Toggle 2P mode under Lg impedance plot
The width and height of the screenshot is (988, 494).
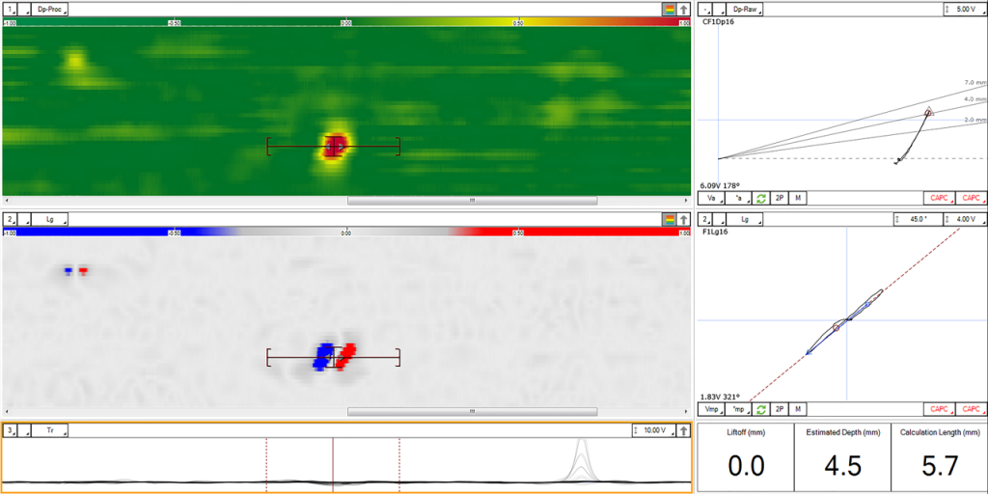[780, 409]
